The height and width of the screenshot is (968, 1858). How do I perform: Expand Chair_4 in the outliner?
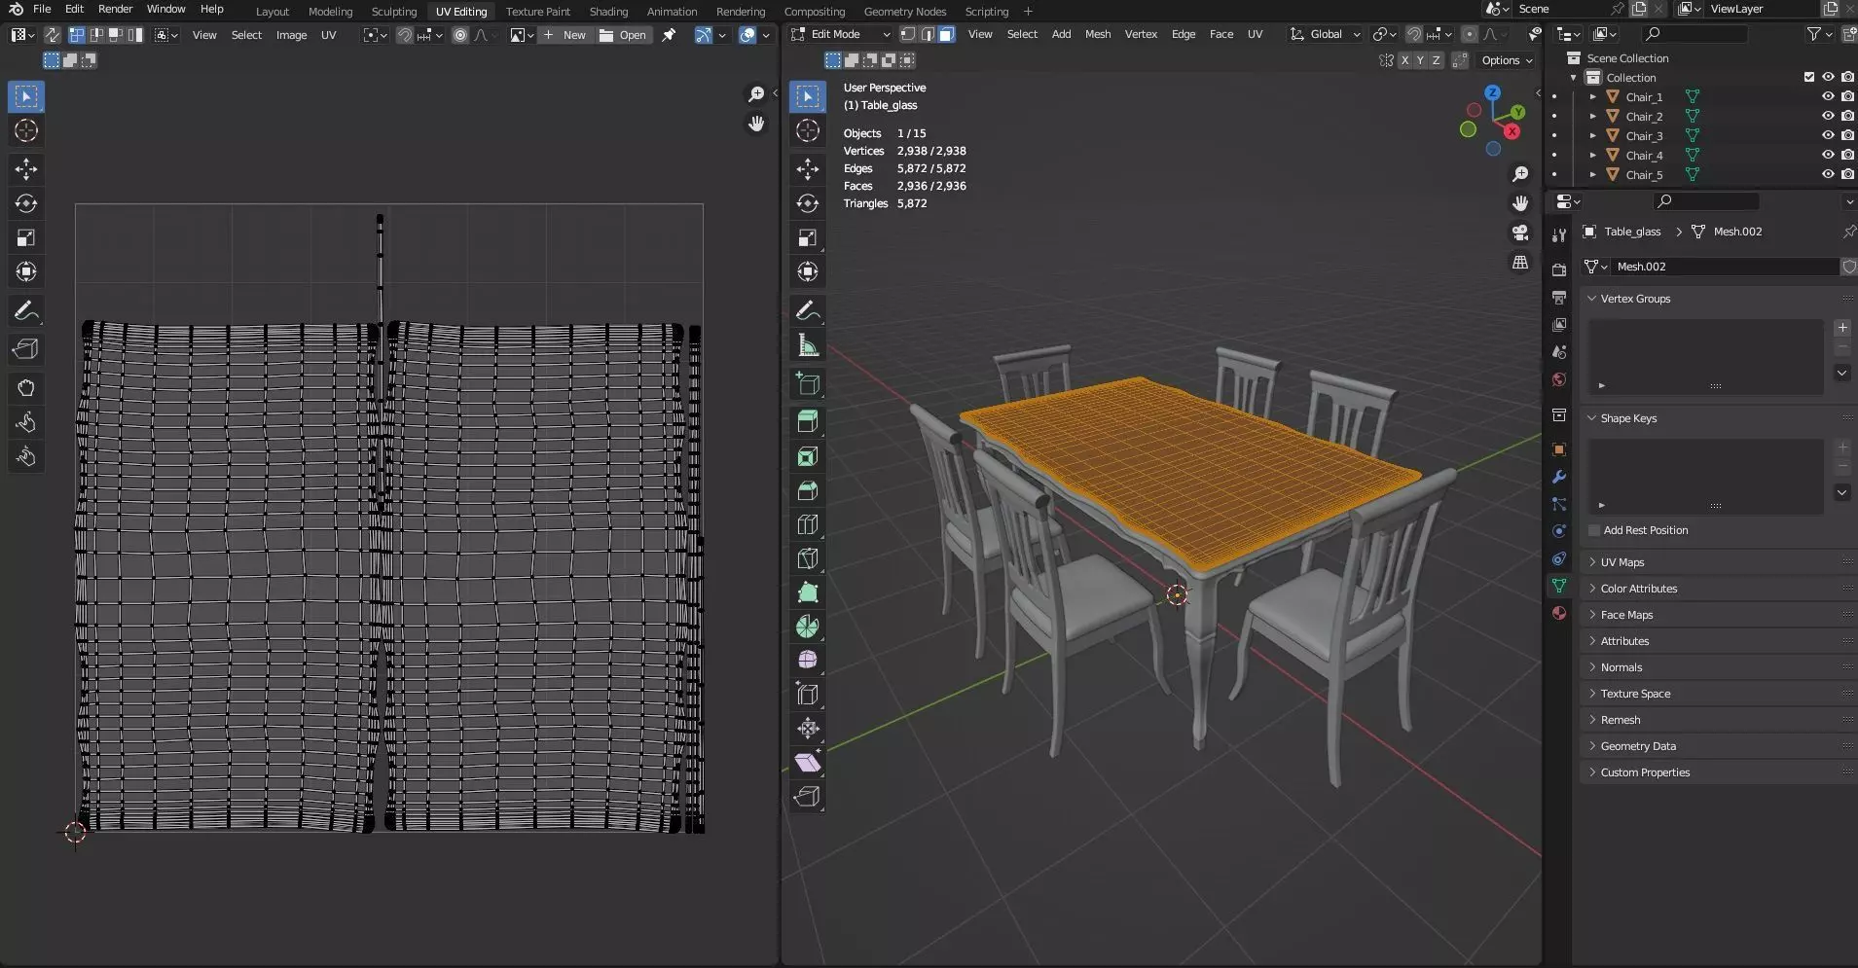1592,156
